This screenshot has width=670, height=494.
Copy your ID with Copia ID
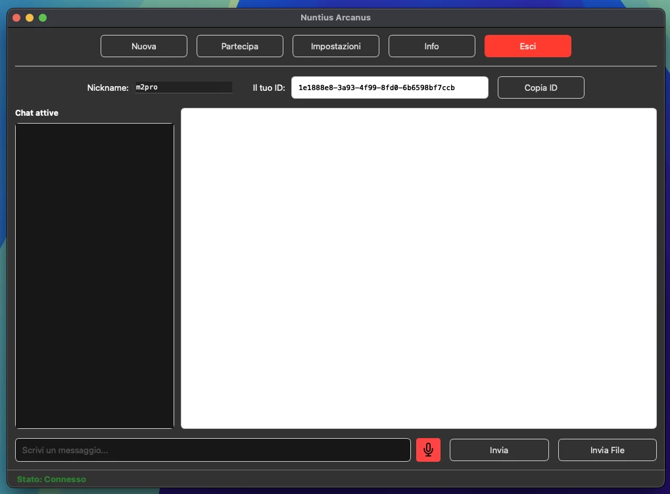coord(541,87)
